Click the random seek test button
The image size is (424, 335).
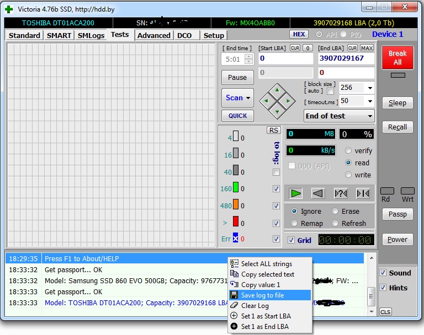pos(341,193)
